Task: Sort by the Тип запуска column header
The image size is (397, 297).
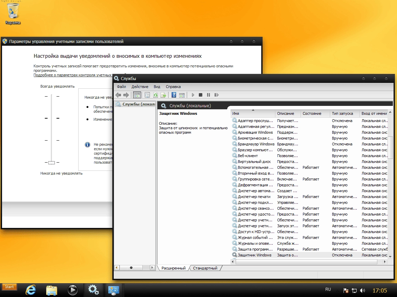Action: (x=345, y=114)
